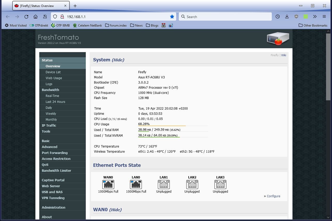Viewport: 332px width, 221px height.
Task: Open USB and NAS section
Action: [x=63, y=192]
